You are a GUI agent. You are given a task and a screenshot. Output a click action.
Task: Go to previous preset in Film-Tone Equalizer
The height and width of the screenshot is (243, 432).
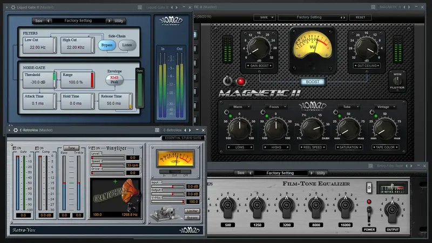[x=251, y=173]
